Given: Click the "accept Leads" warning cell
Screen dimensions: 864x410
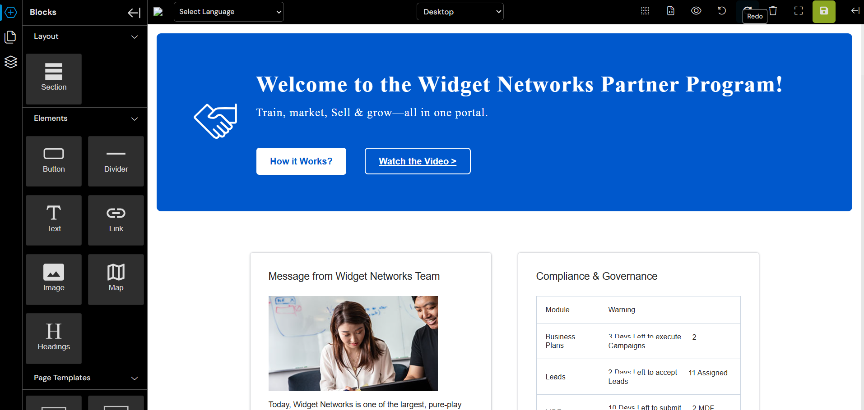Looking at the screenshot, I should [x=643, y=377].
